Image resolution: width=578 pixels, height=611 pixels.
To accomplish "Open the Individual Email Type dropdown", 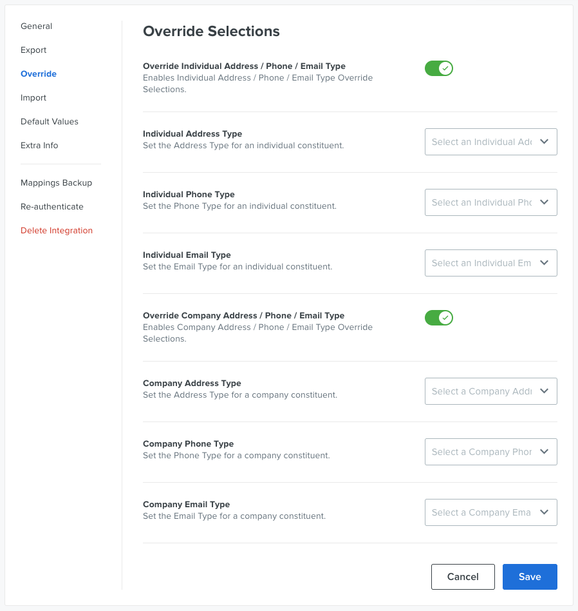I will [491, 263].
